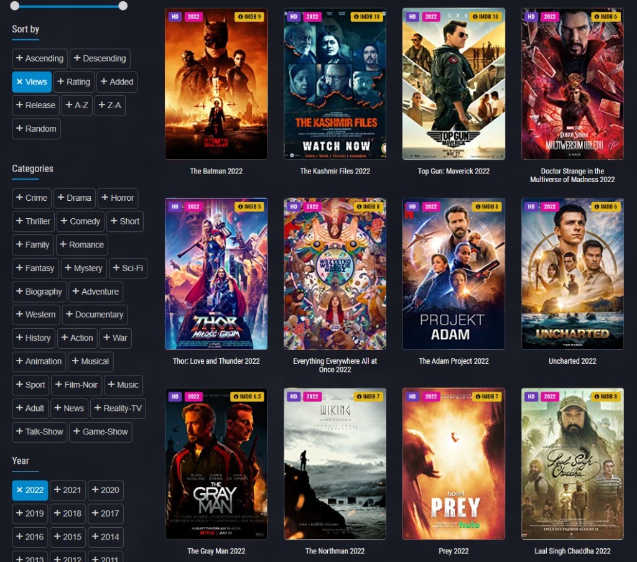Remove the selected 2022 year filter
This screenshot has height=562, width=637.
coord(30,490)
